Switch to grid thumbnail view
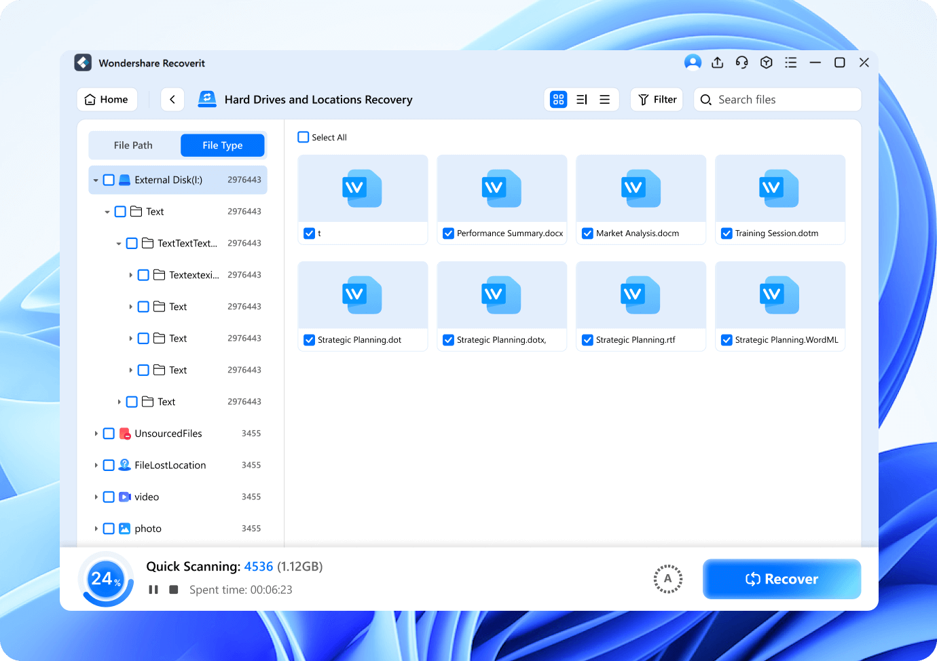Image resolution: width=937 pixels, height=661 pixels. coord(558,99)
